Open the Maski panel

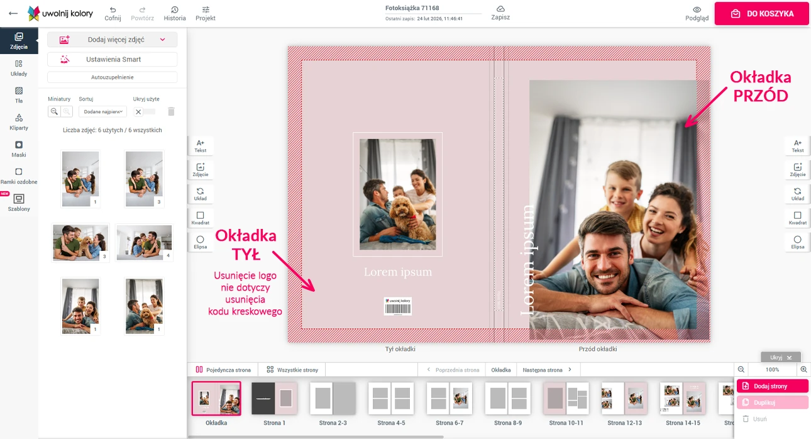(x=19, y=148)
